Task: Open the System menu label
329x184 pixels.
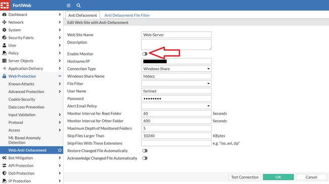Action: pyautogui.click(x=15, y=30)
